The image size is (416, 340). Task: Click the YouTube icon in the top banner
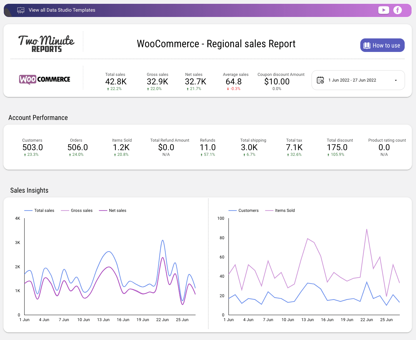coord(384,10)
